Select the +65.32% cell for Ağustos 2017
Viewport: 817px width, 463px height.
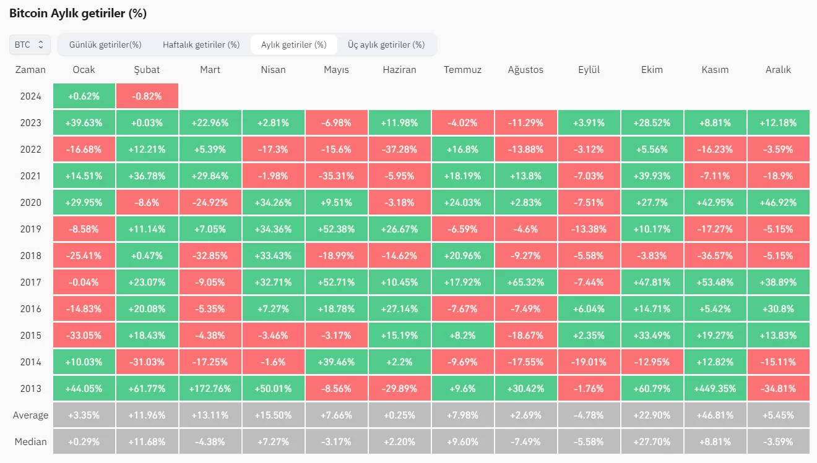click(x=526, y=282)
